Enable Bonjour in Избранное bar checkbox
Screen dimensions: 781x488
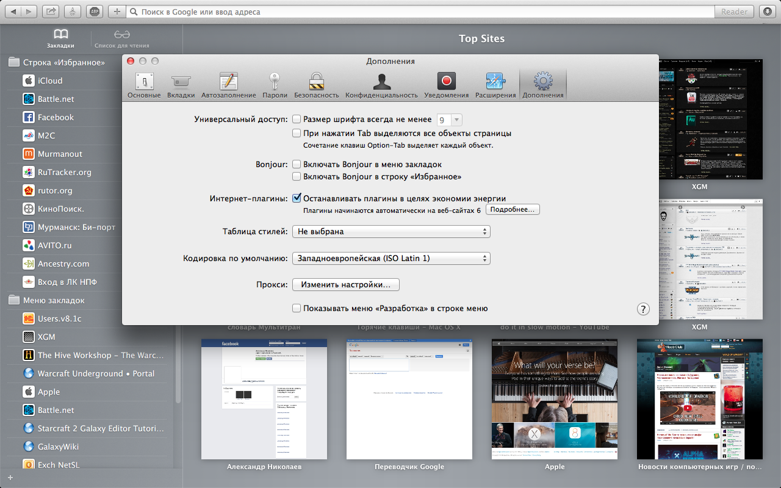pos(297,176)
